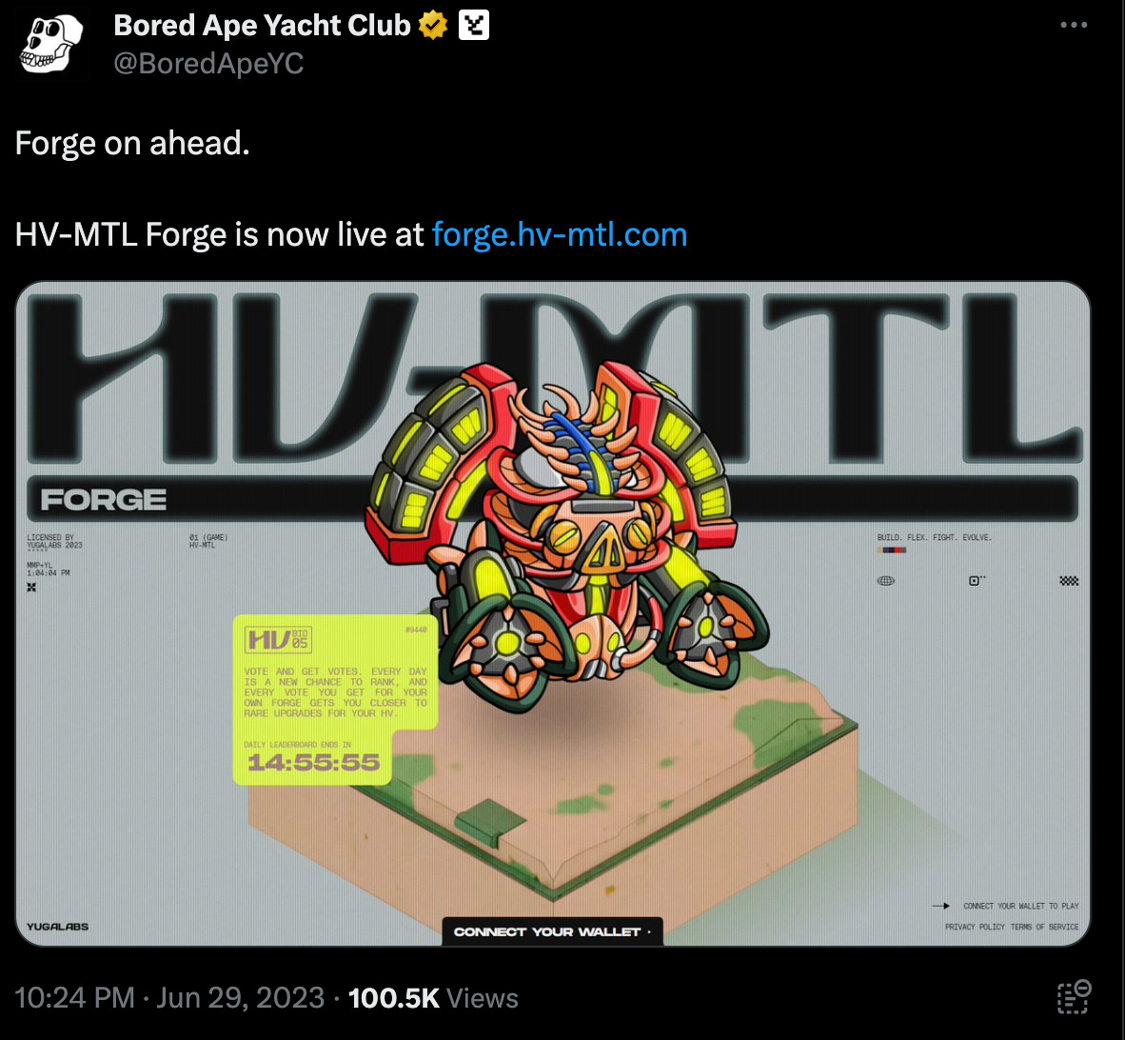Click the small X-shaped icon under the time
Screen dimensions: 1125x1040
(x=31, y=587)
